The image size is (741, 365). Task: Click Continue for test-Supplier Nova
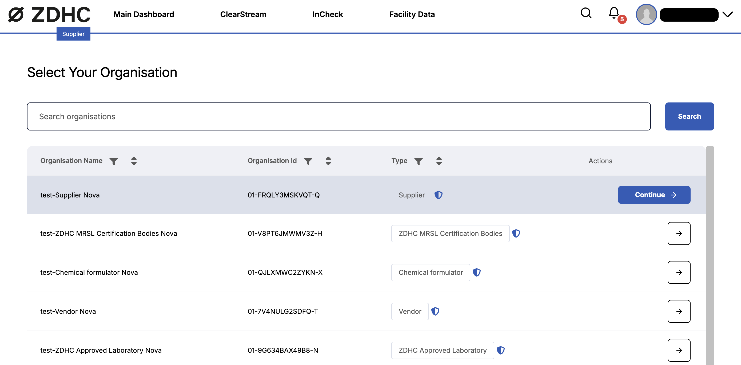(654, 195)
